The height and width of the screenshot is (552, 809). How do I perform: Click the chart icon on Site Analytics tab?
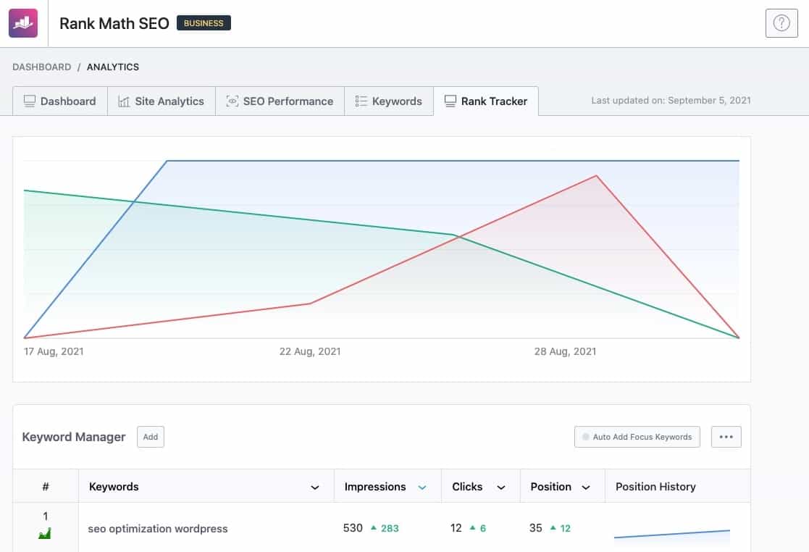[124, 101]
